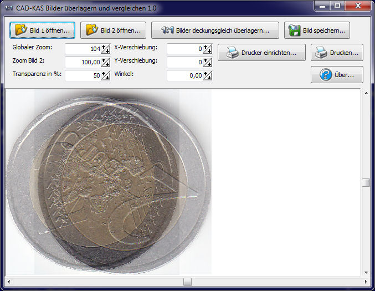Image resolution: width=375 pixels, height=291 pixels.
Task: Adjust the X-Verschiebung spinner arrows
Action: [x=208, y=49]
